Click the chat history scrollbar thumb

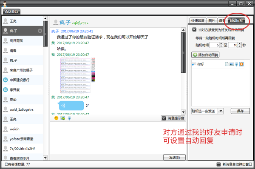(183, 52)
